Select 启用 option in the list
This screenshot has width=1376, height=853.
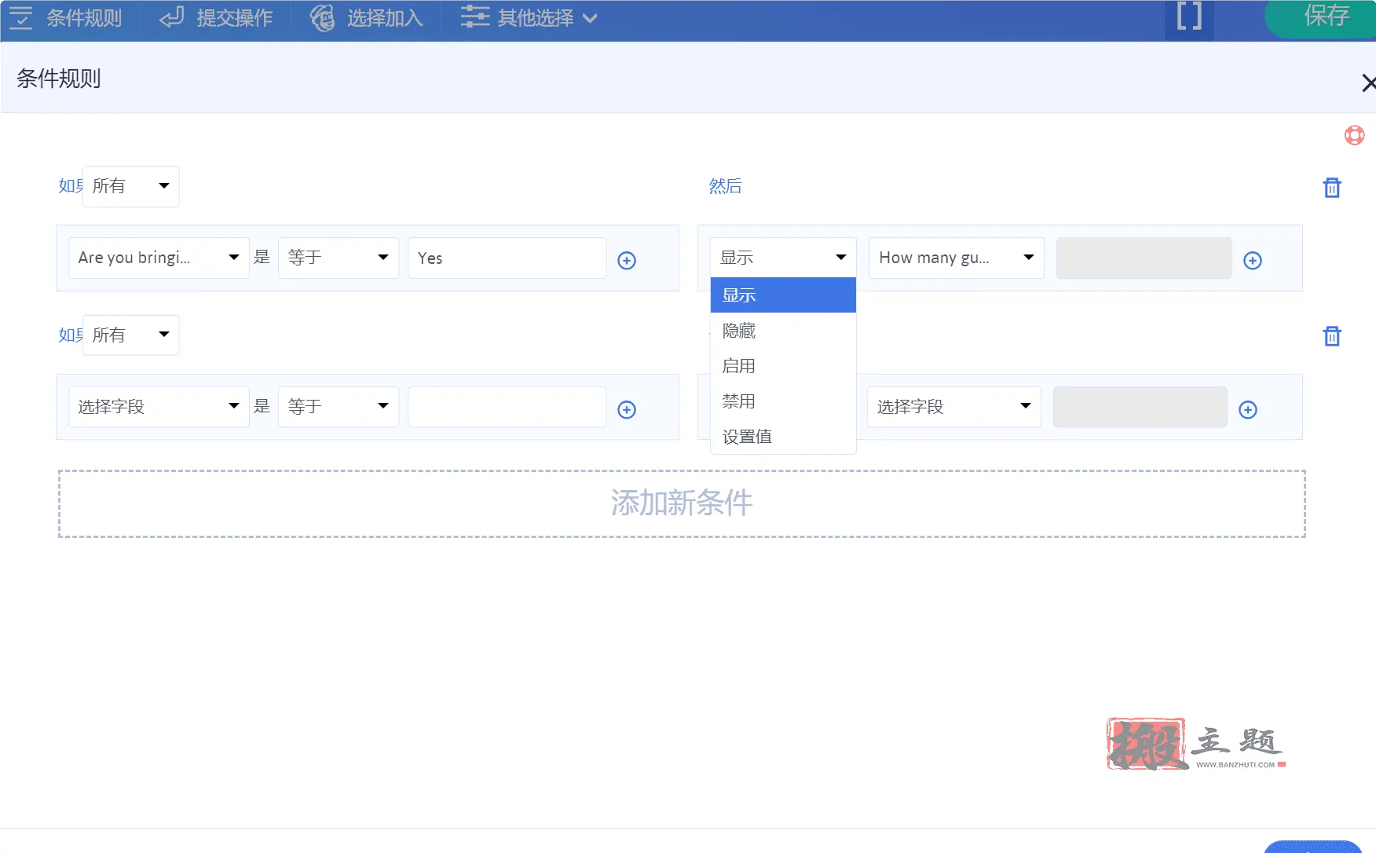tap(783, 366)
